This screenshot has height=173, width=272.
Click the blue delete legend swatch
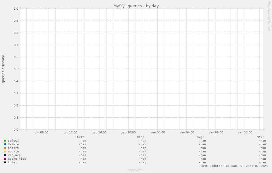click(5, 144)
